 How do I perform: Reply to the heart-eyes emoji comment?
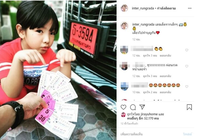(x=165, y=92)
